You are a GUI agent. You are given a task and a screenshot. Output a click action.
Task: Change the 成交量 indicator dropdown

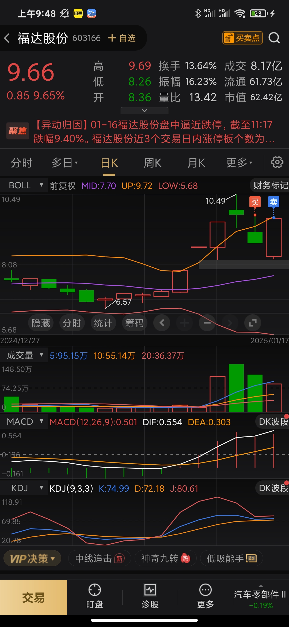[x=24, y=355]
